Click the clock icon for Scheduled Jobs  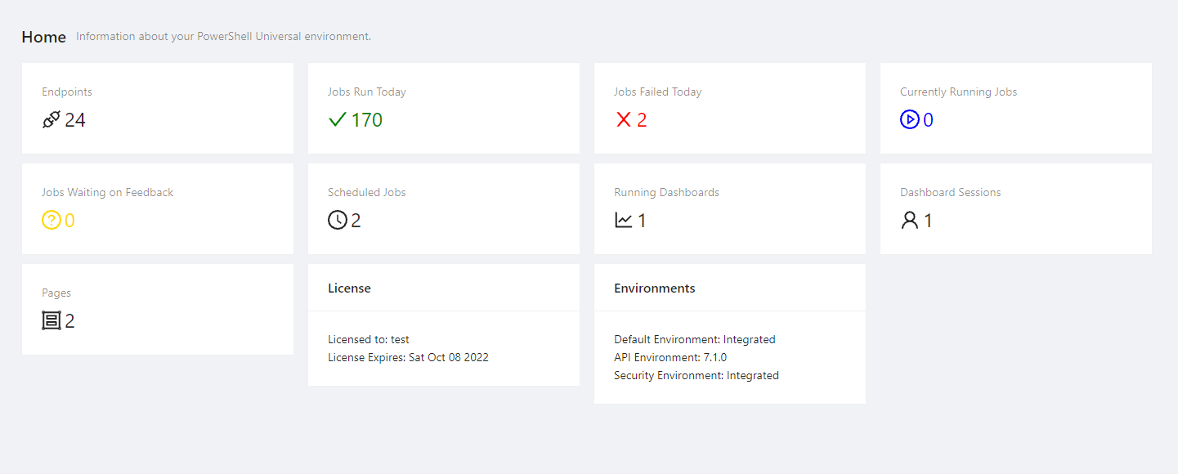tap(338, 221)
